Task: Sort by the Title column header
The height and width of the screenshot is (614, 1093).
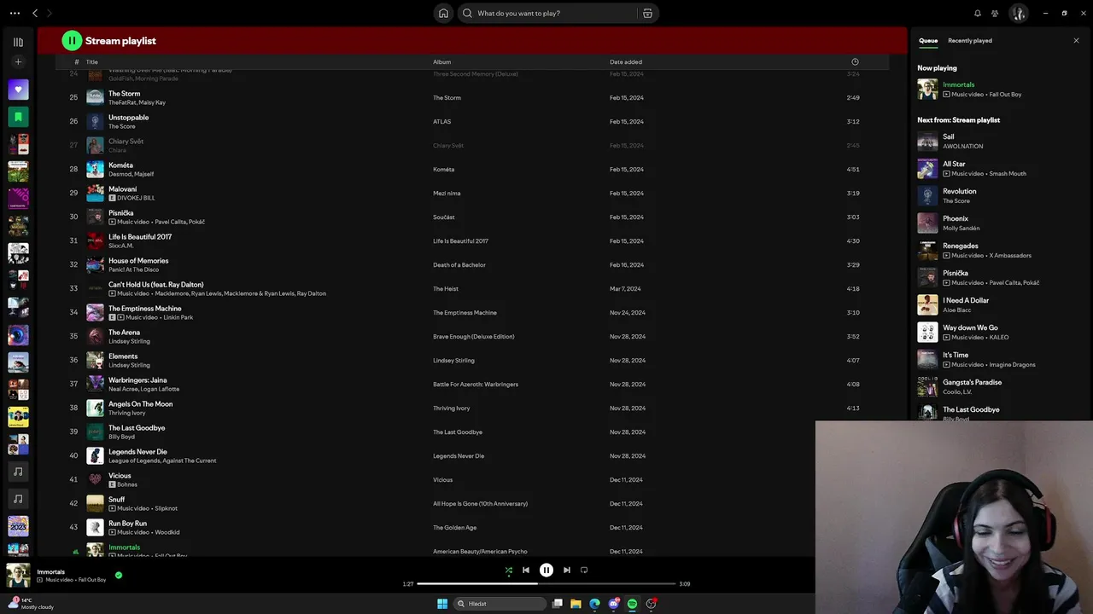Action: [92, 61]
